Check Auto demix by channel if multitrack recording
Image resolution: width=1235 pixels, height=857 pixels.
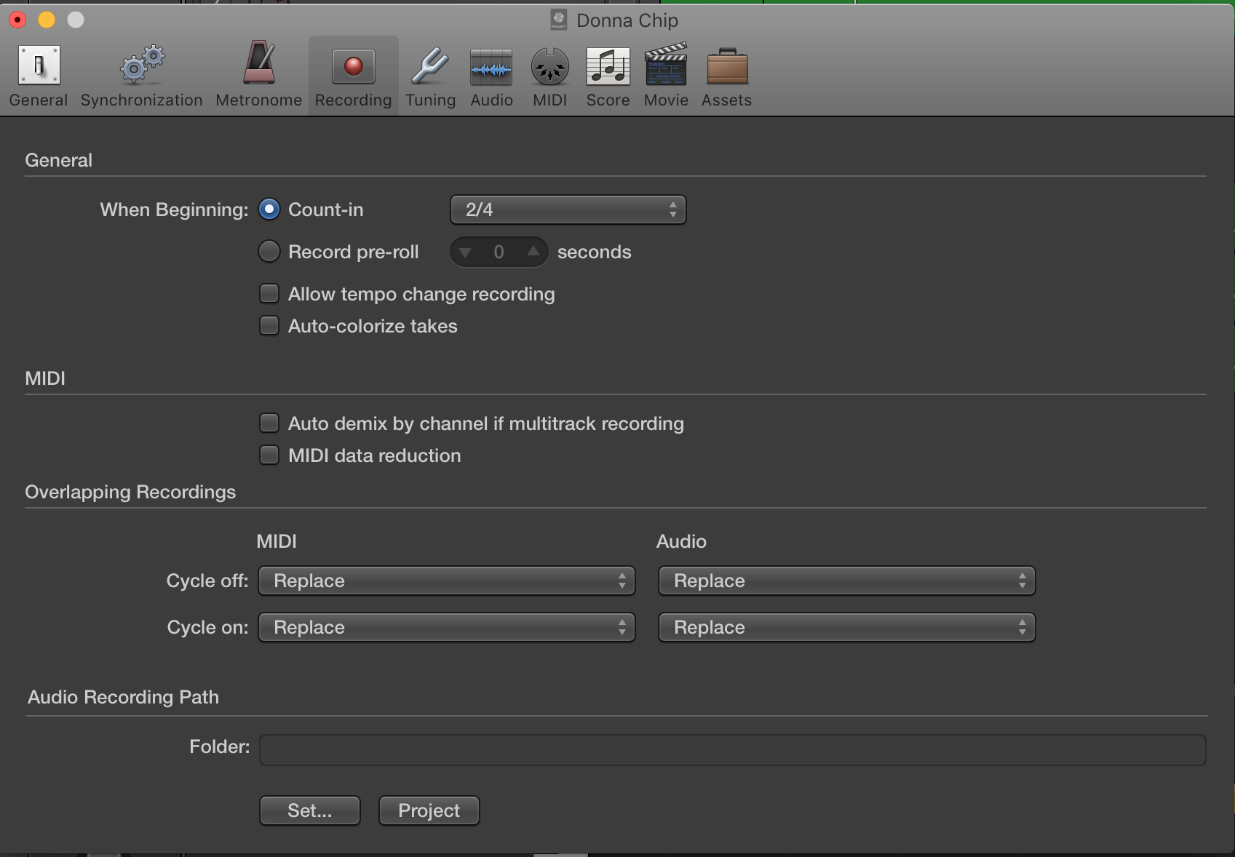[269, 423]
